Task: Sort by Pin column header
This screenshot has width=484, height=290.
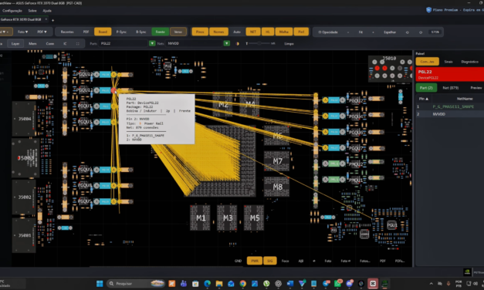Action: [424, 99]
